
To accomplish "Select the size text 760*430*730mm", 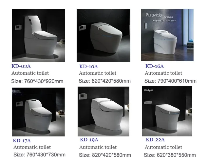I will (46, 154).
